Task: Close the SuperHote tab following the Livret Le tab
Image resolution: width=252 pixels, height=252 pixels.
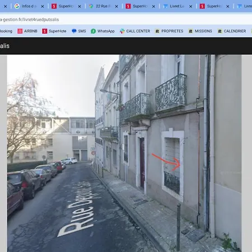Action: (228, 6)
